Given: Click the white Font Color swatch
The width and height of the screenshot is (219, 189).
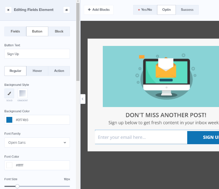Looking at the screenshot, I should pos(10,165).
